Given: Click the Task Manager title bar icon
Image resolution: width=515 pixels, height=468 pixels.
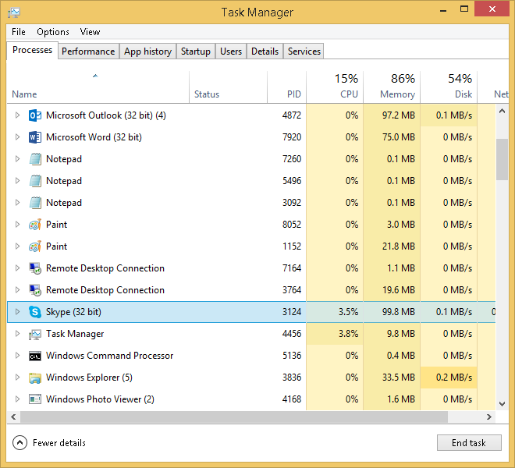Looking at the screenshot, I should point(14,12).
